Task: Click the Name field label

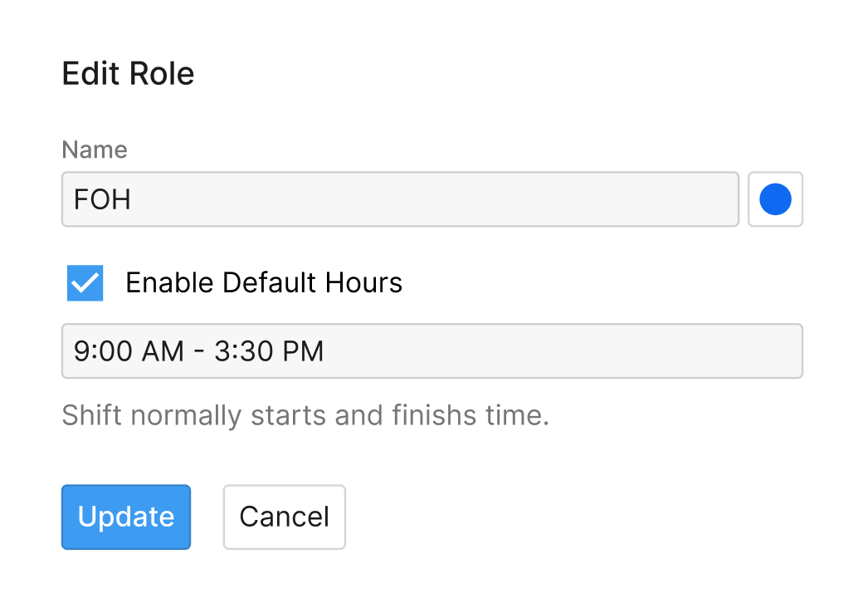Action: tap(94, 149)
